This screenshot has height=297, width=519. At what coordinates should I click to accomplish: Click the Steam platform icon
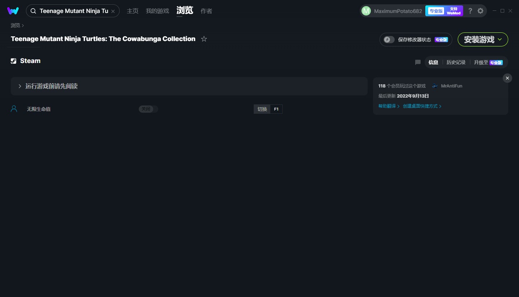(x=14, y=61)
